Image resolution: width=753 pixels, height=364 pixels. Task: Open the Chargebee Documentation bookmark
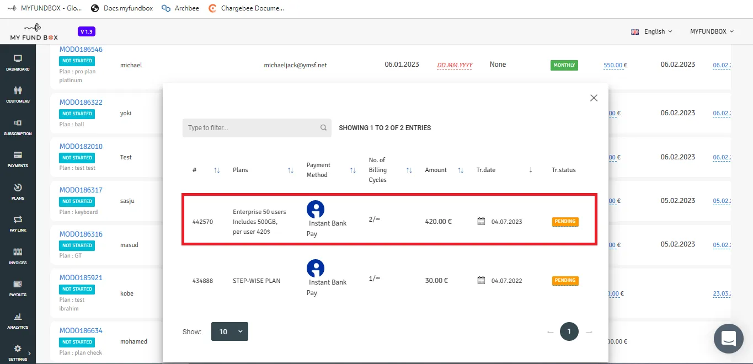click(x=246, y=8)
